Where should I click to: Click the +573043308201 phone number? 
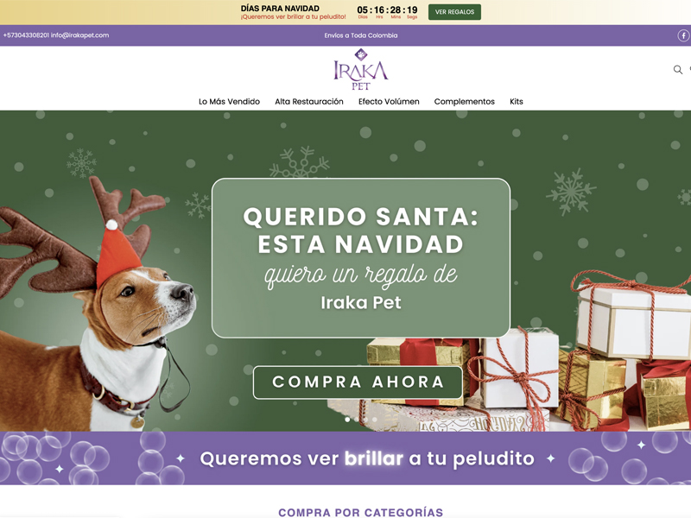coord(26,35)
